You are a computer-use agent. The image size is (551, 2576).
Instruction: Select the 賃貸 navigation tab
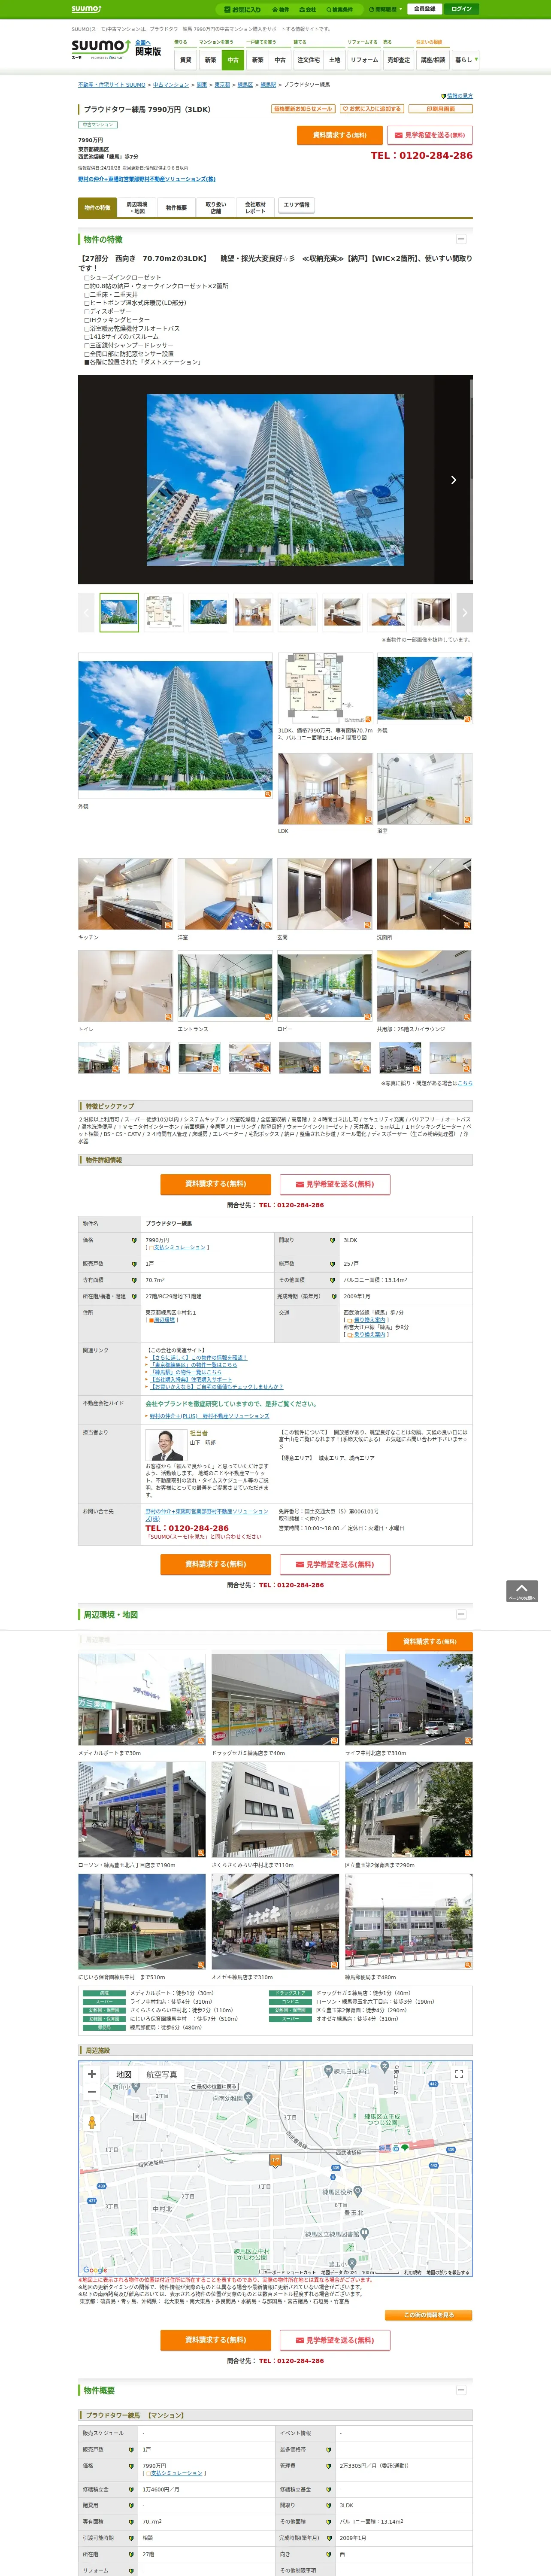[x=186, y=60]
